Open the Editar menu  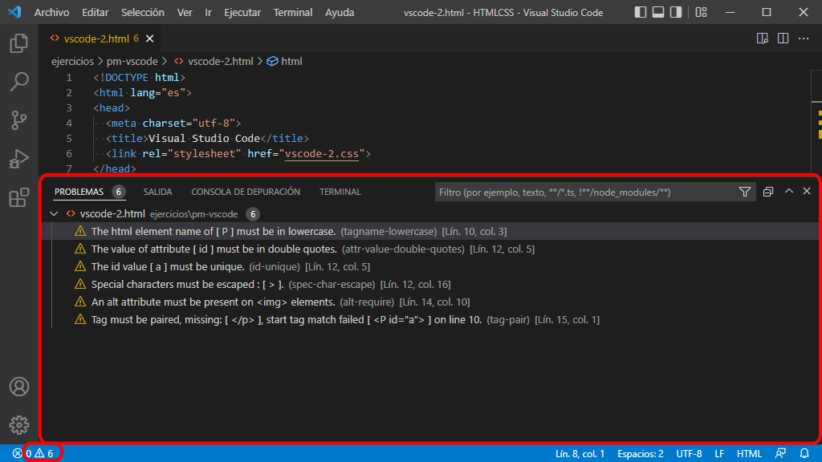(95, 12)
